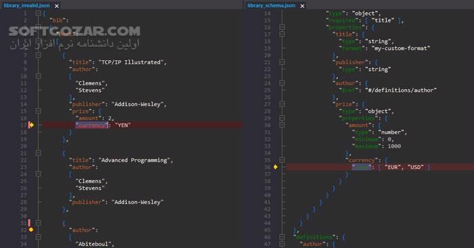474x248 pixels.
Task: Collapse amount fold at schema line 30
Action: point(282,125)
